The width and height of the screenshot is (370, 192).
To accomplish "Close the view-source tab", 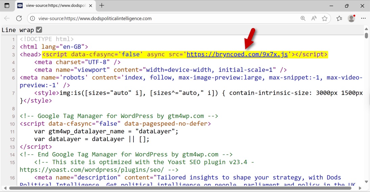I will coord(91,6).
